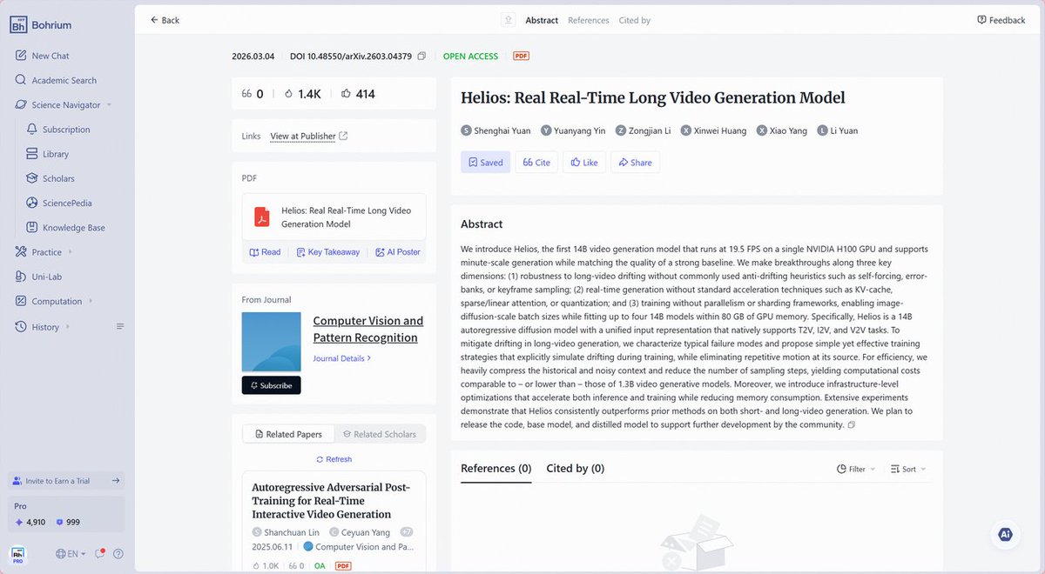Click the Cite button
1045x574 pixels.
(x=536, y=163)
